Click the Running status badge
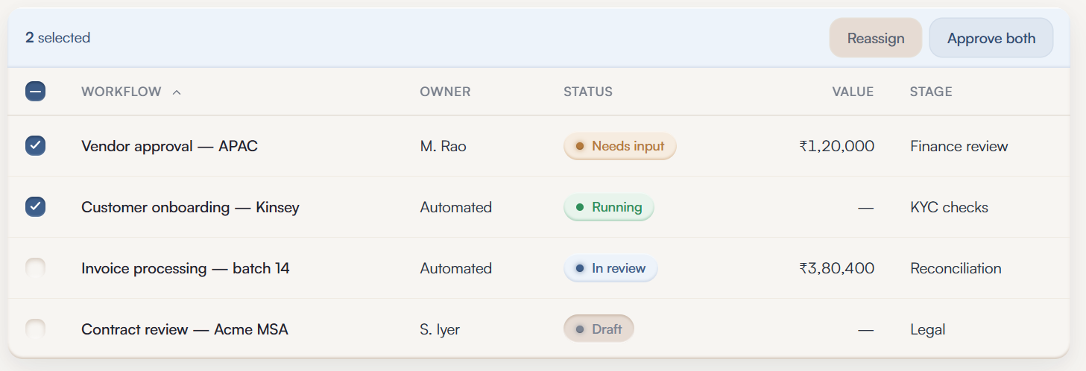Viewport: 1086px width, 371px height. pos(608,207)
